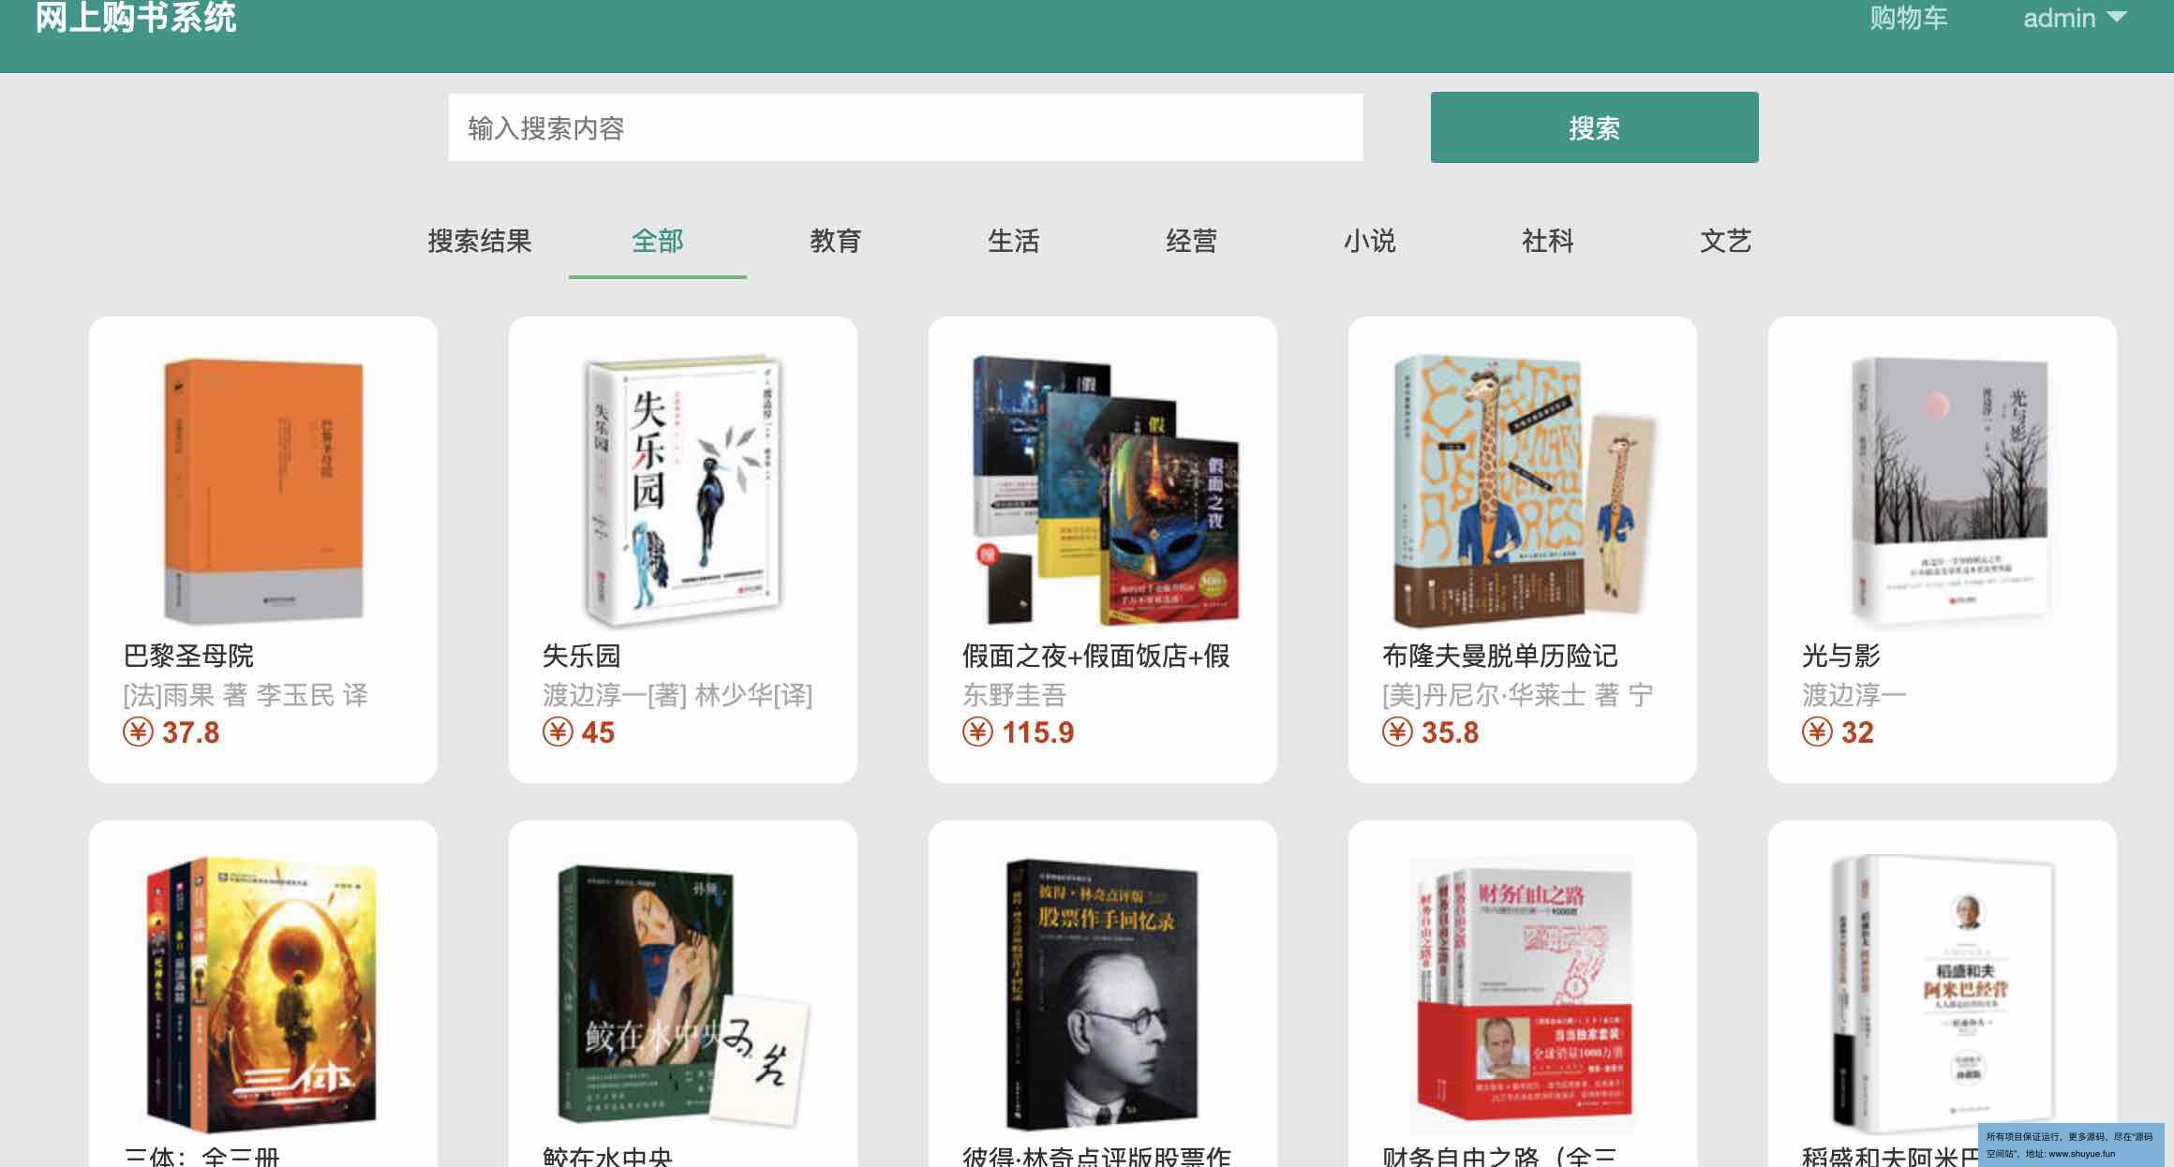The width and height of the screenshot is (2174, 1167).
Task: Open the 巴黎圣母院 book cover
Action: click(x=263, y=490)
